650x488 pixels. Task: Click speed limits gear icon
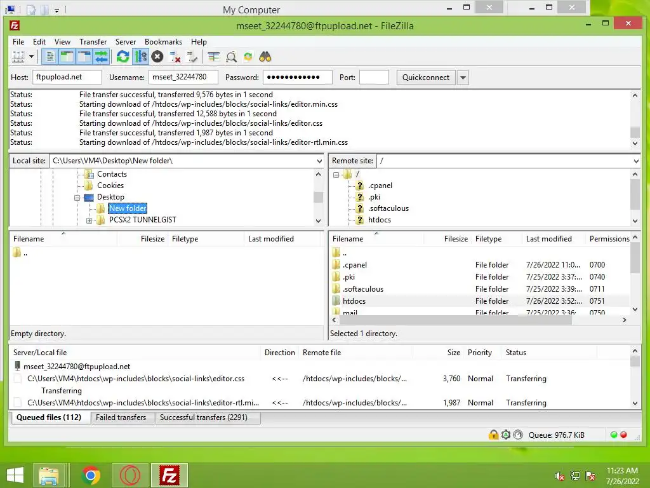coord(506,435)
